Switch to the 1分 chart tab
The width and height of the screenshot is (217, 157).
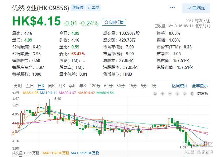pos(154,86)
